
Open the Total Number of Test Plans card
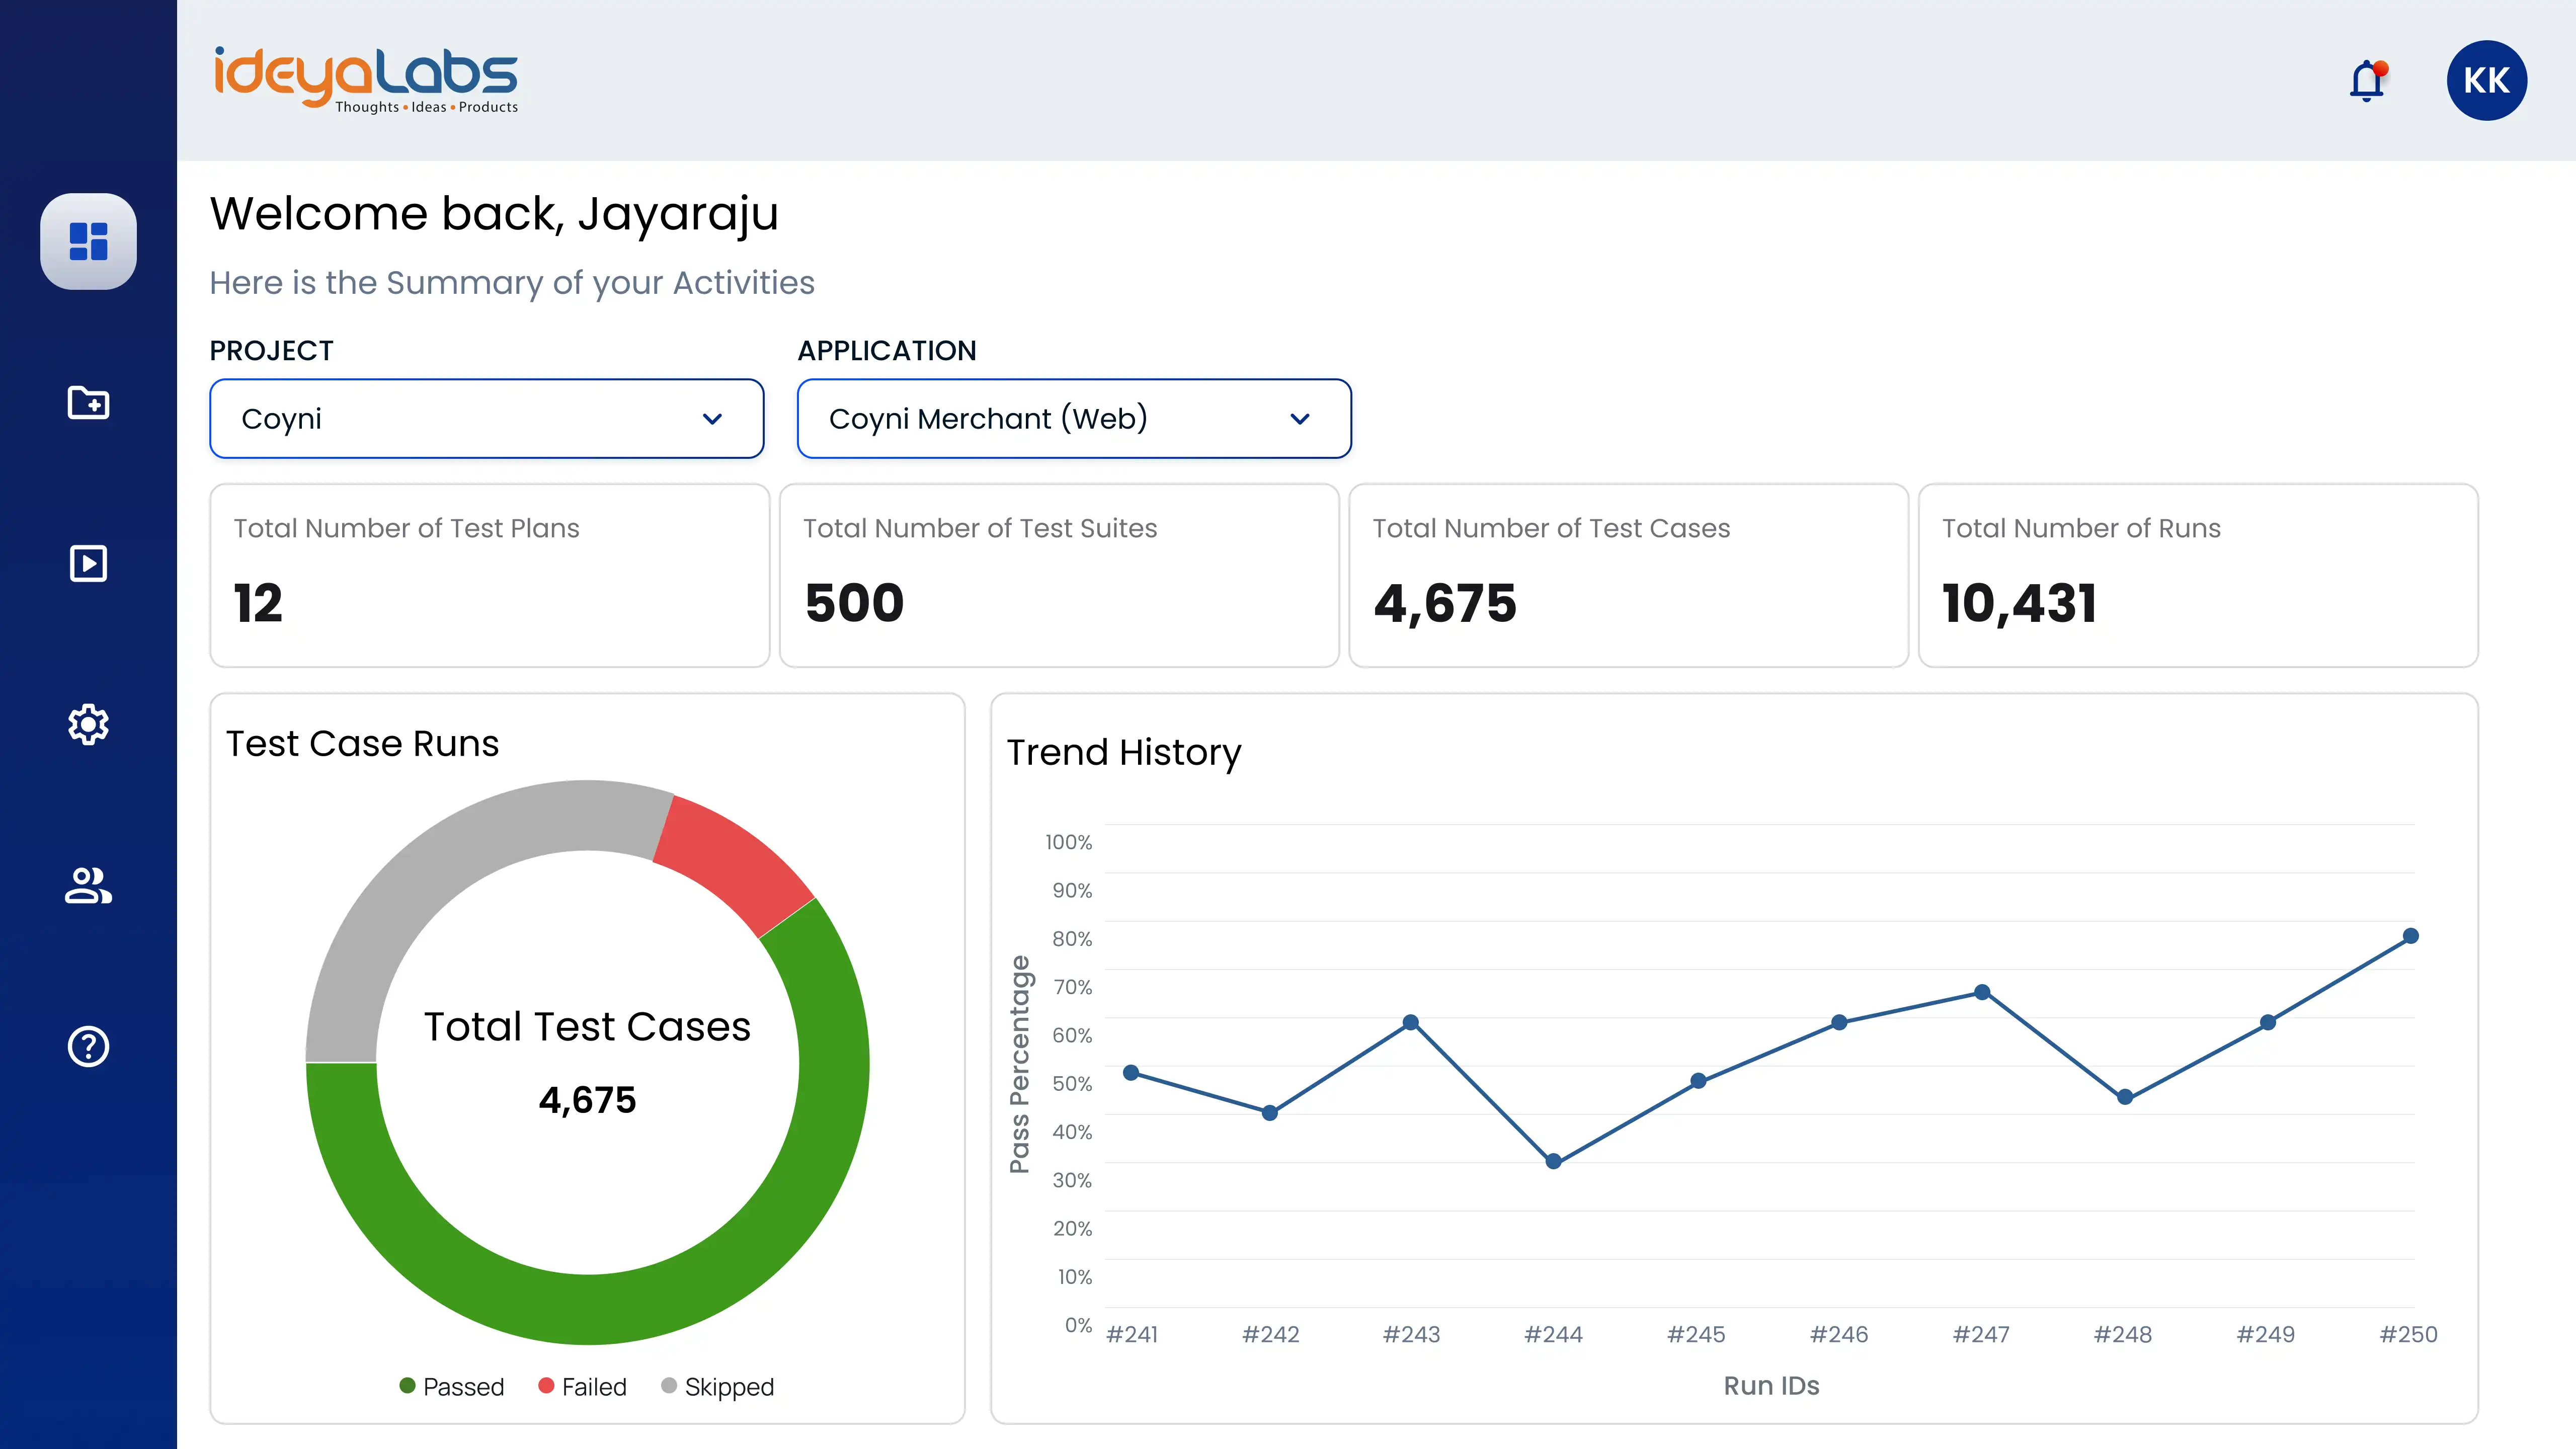click(489, 575)
